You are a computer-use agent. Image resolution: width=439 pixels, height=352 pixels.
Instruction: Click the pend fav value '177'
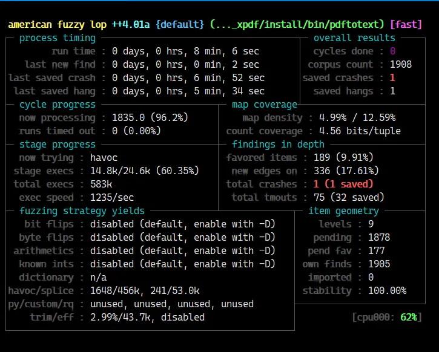coord(376,251)
